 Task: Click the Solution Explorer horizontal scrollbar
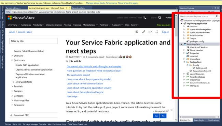click(x=198, y=117)
